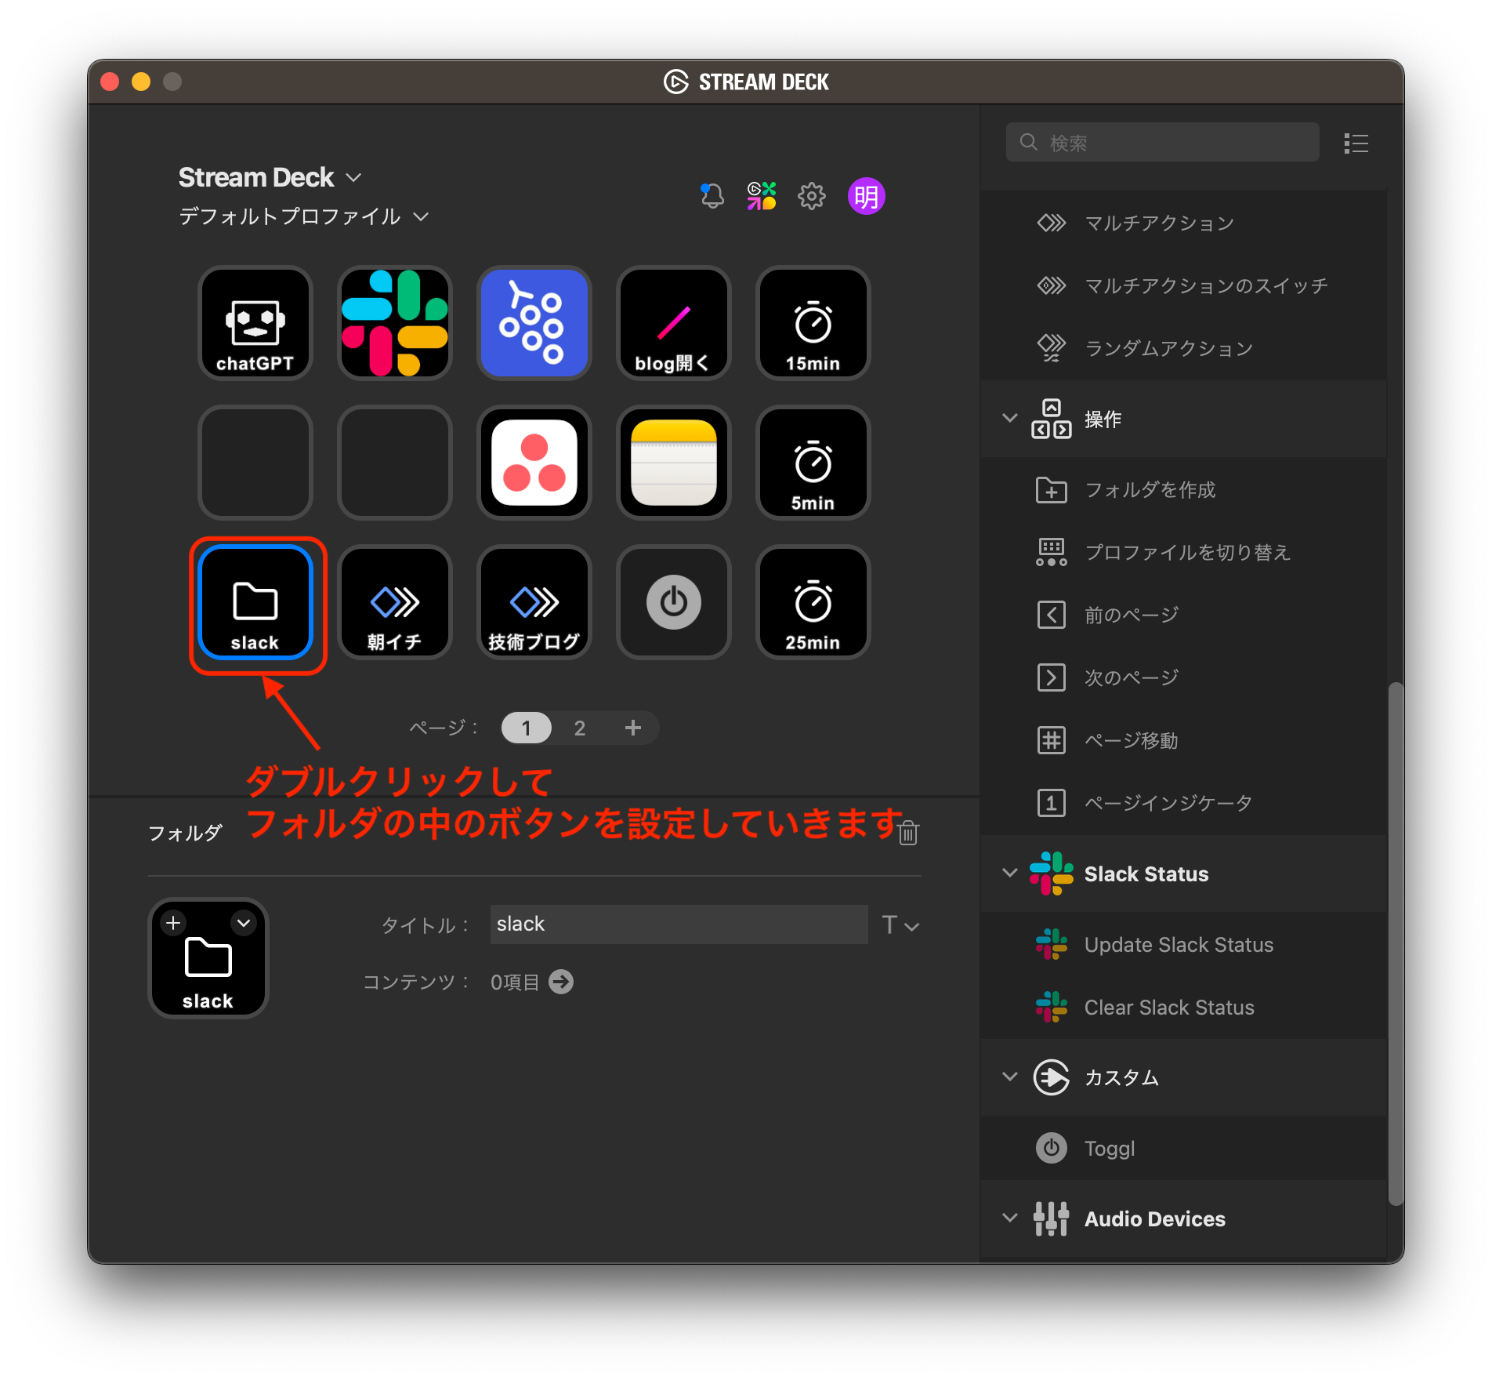
Task: Click the slack key preview thumbnail
Action: (208, 958)
